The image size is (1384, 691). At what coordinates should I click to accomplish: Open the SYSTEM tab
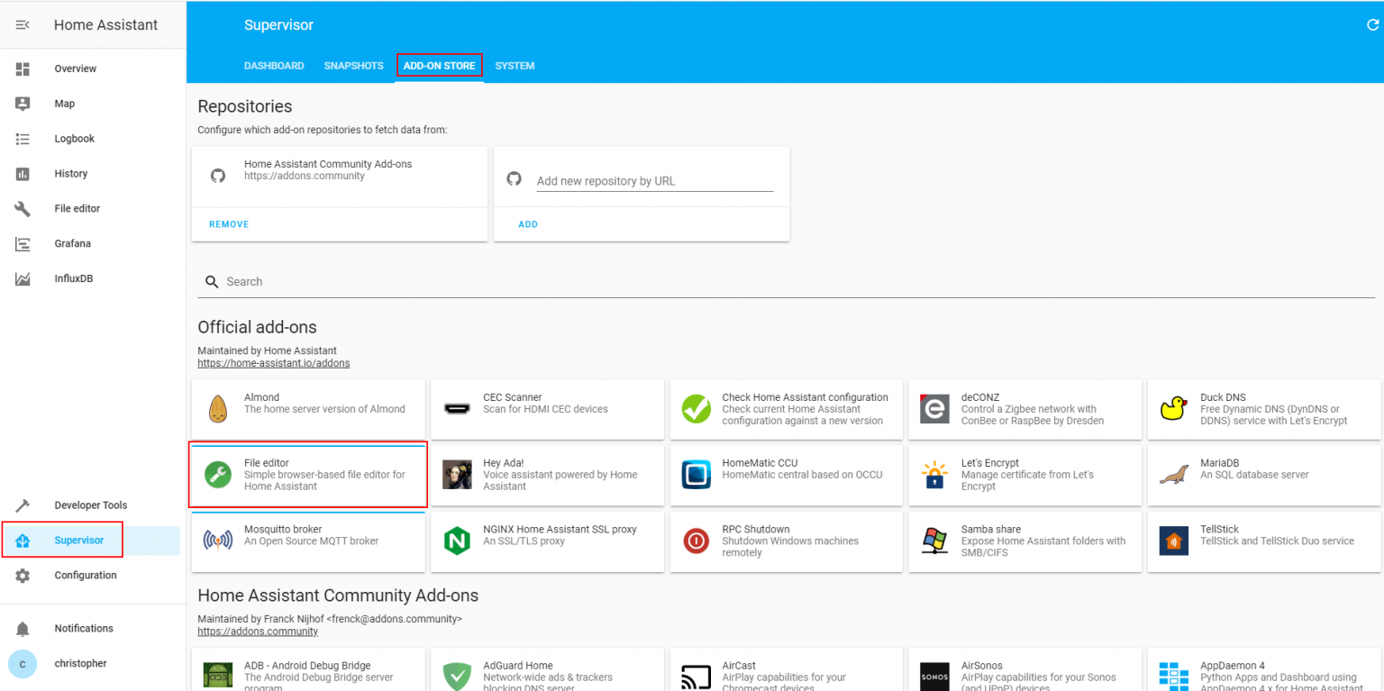[x=514, y=65]
